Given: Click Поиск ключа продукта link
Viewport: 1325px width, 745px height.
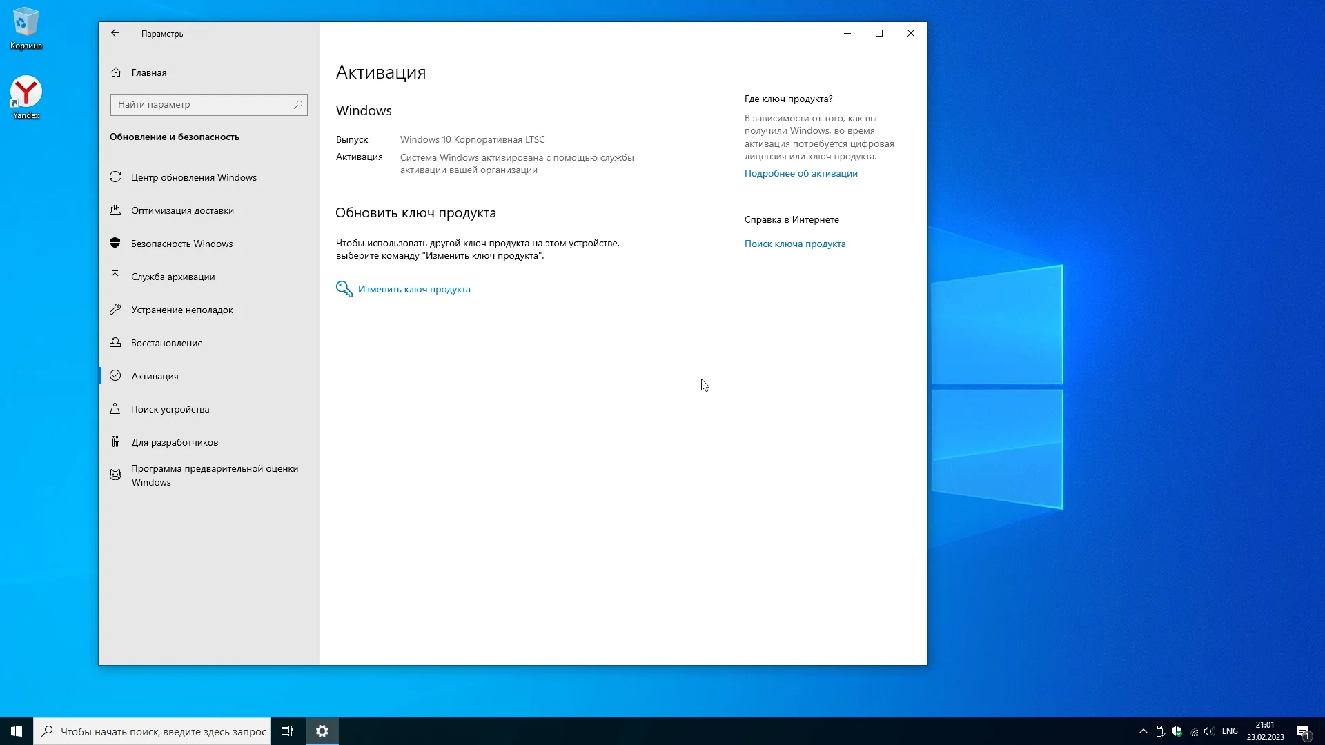Looking at the screenshot, I should [x=794, y=244].
